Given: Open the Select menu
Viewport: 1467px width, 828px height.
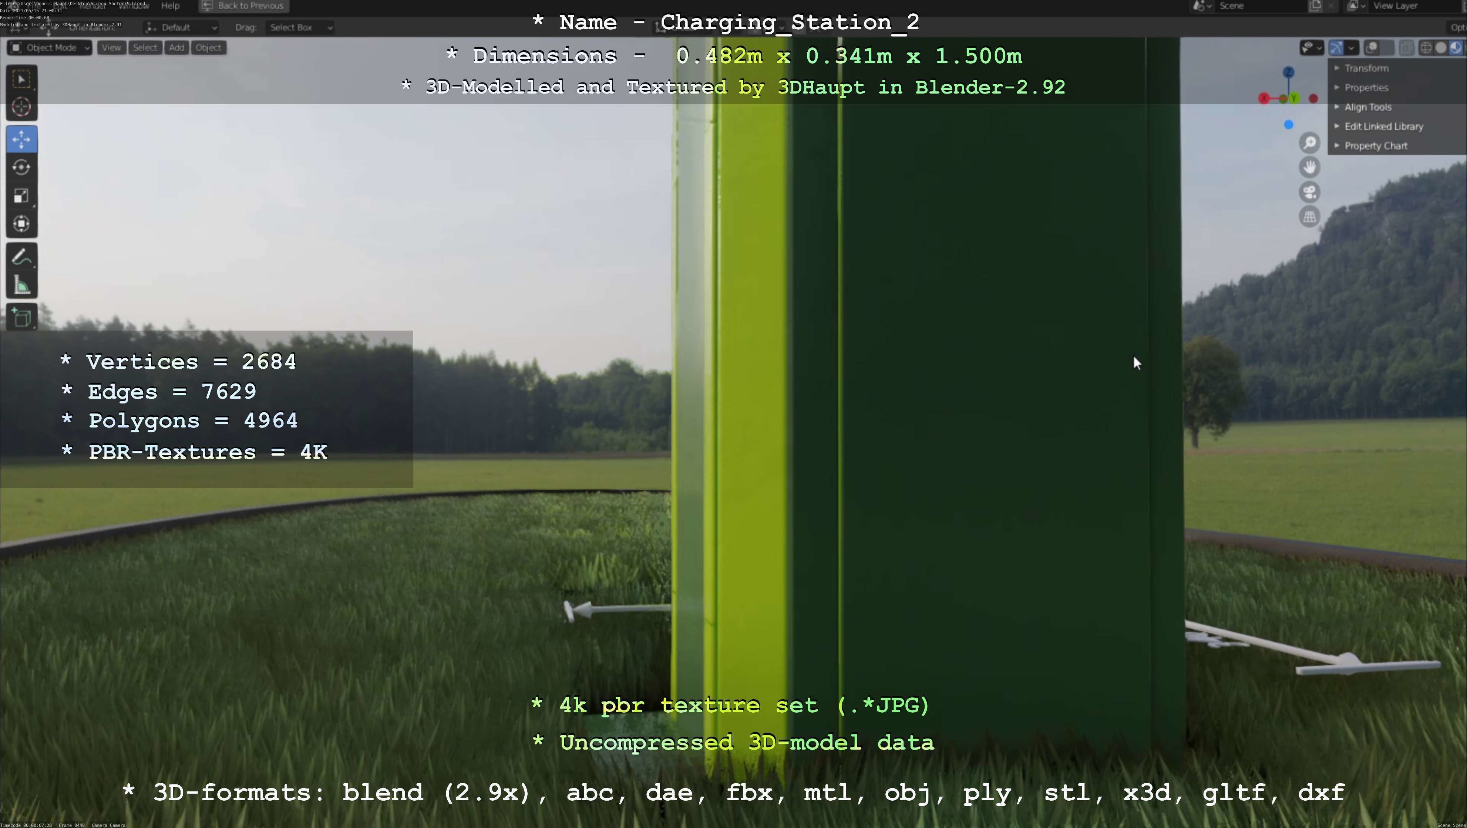Looking at the screenshot, I should 145,48.
